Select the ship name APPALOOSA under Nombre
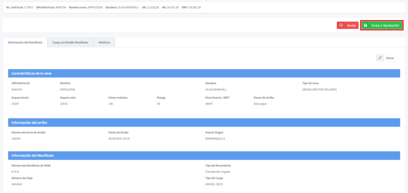Viewport: 408px width, 193px height. [68, 90]
